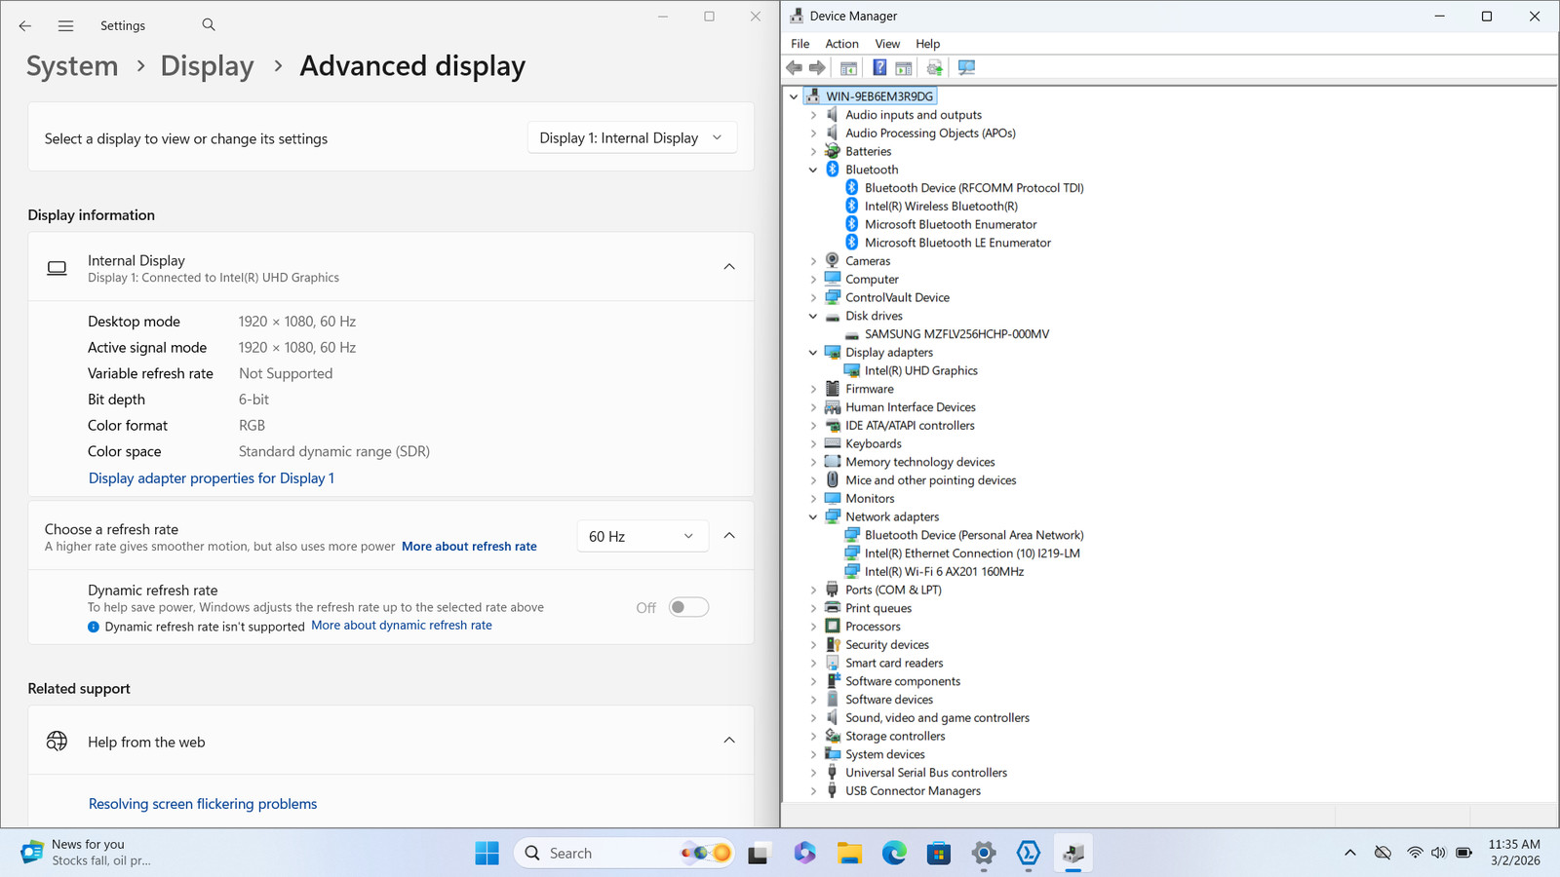Open Microsoft Store from the taskbar
This screenshot has height=877, width=1560.
[x=939, y=854]
